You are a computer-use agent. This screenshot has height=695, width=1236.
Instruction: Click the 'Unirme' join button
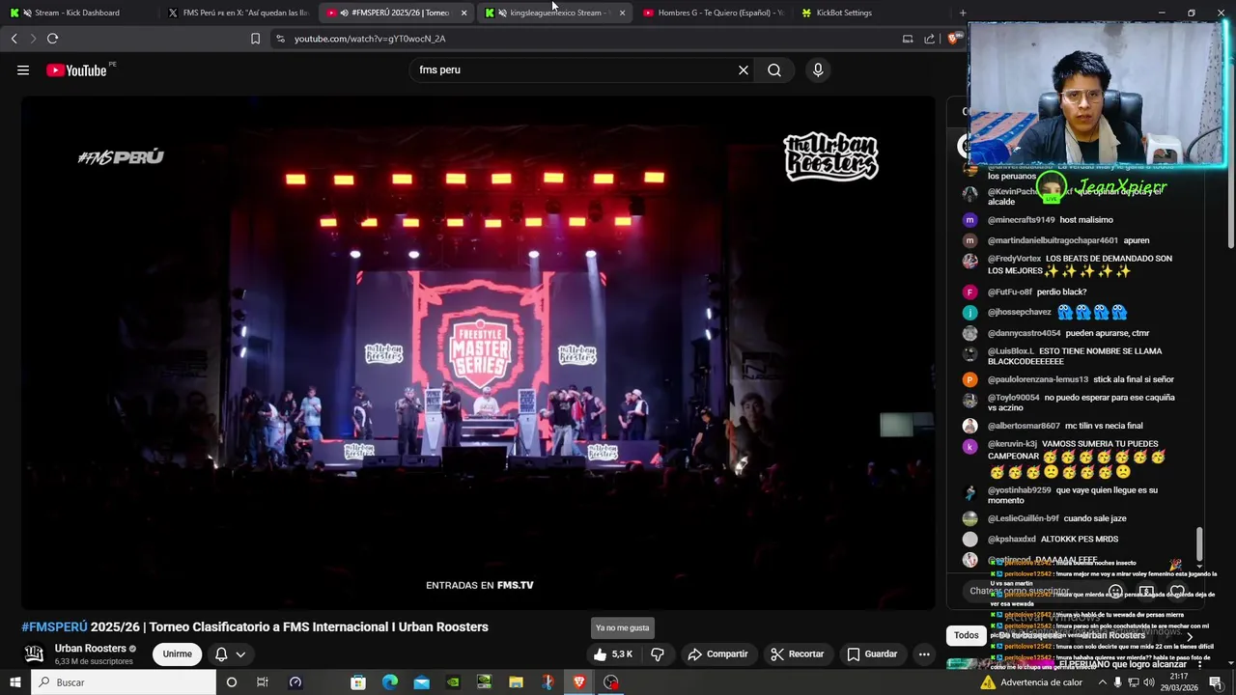click(x=177, y=653)
